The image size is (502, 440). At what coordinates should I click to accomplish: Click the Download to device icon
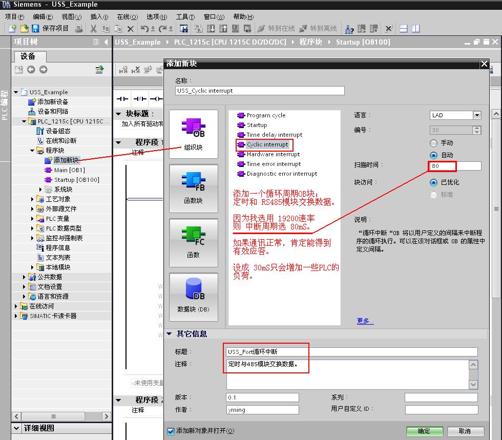pyautogui.click(x=211, y=29)
